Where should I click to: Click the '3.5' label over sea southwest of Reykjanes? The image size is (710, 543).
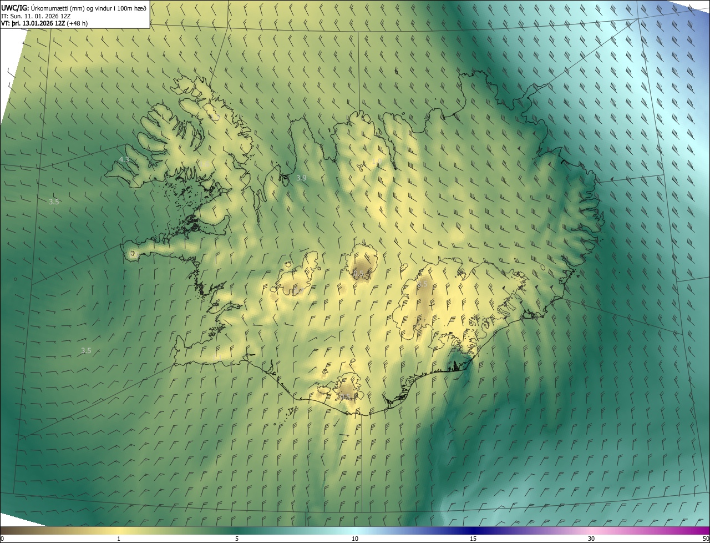tap(86, 350)
